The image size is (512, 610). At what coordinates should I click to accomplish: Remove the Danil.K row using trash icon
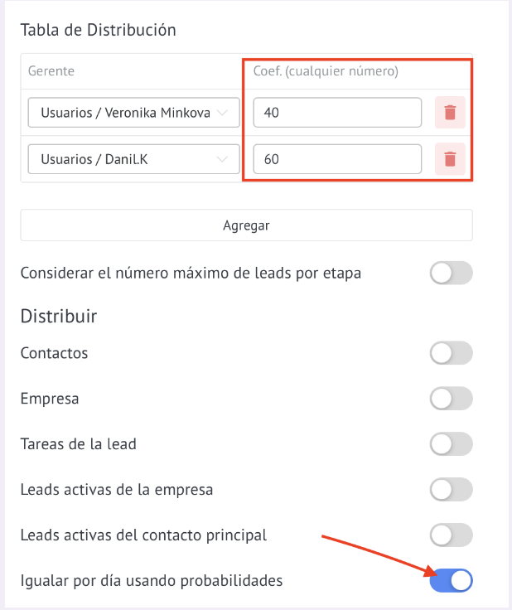point(450,159)
